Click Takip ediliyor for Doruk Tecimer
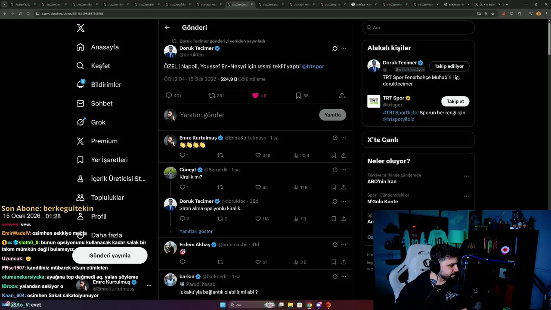The image size is (551, 310). pos(449,66)
